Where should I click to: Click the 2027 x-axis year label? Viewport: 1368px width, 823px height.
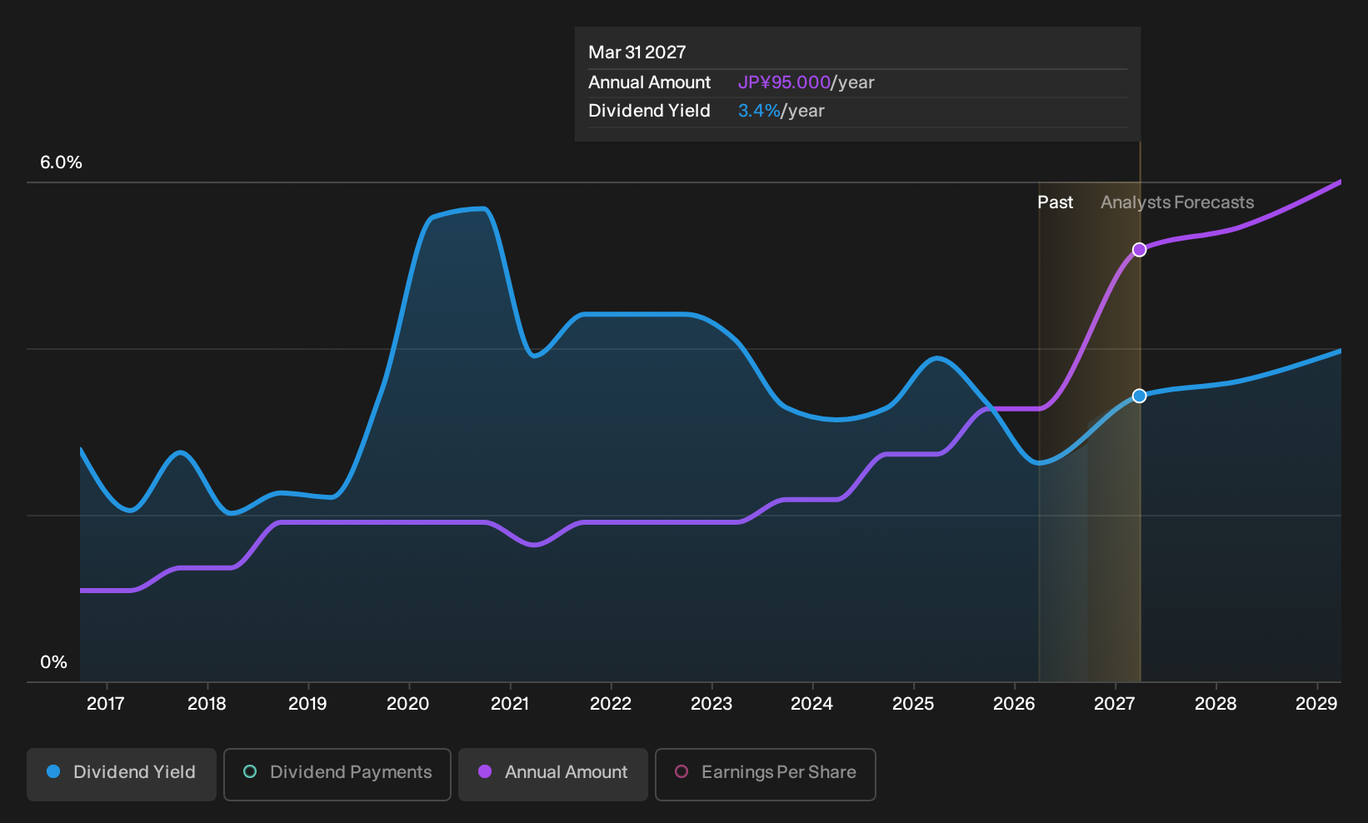pos(1115,704)
